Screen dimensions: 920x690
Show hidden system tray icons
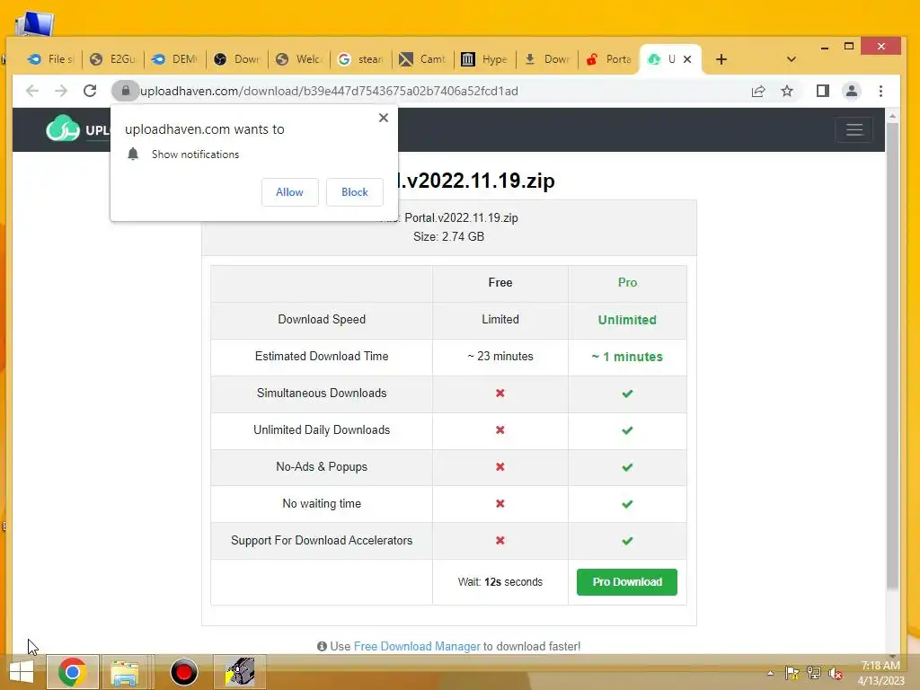(770, 673)
